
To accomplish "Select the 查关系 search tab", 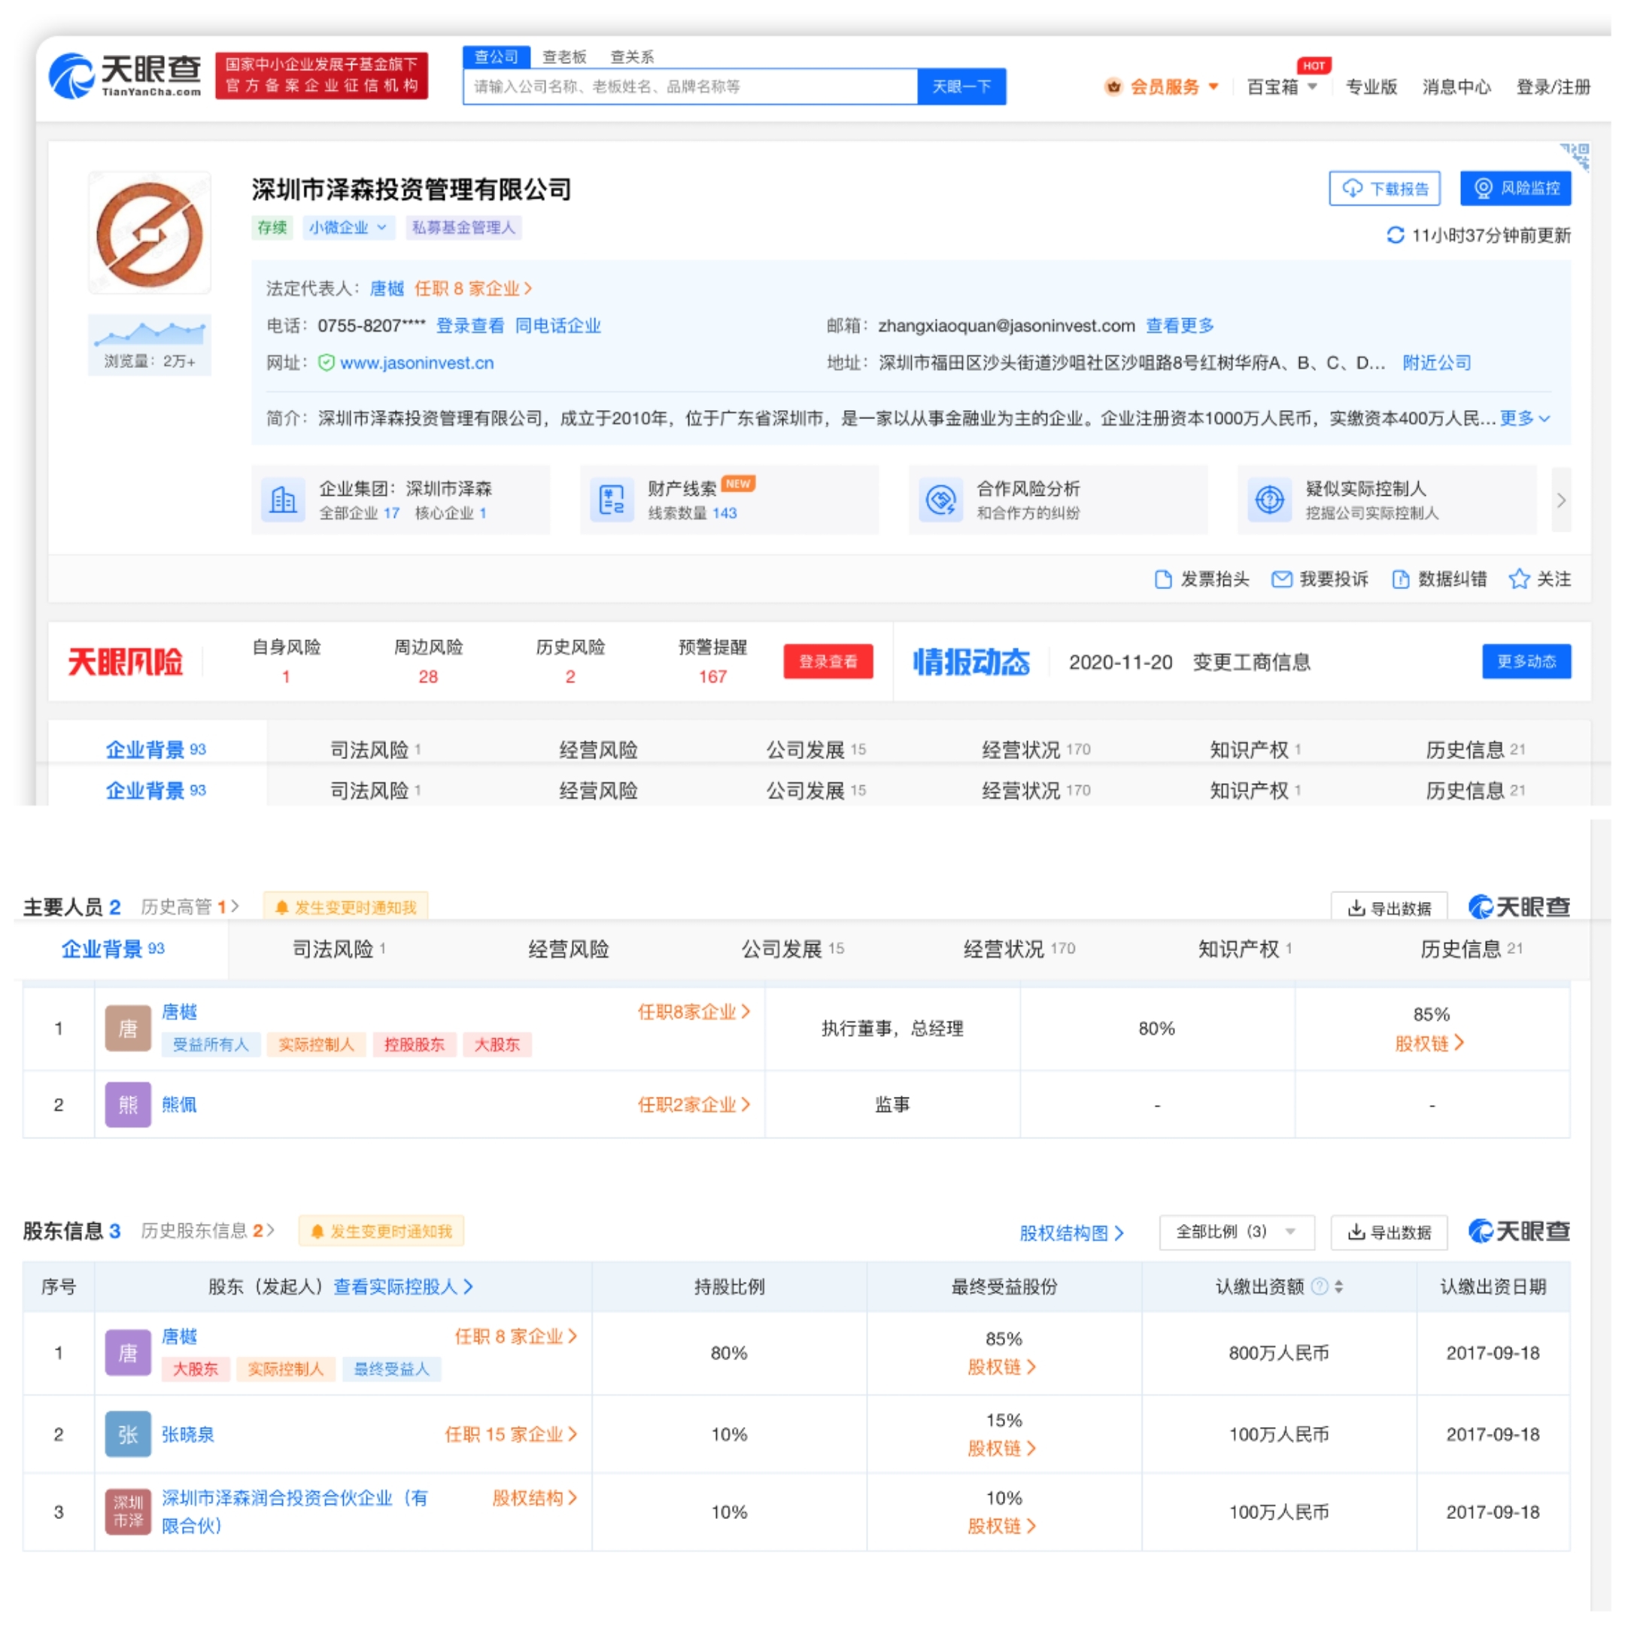I will pos(632,57).
